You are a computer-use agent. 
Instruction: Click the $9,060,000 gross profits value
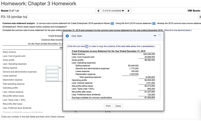pyautogui.click(x=150, y=60)
